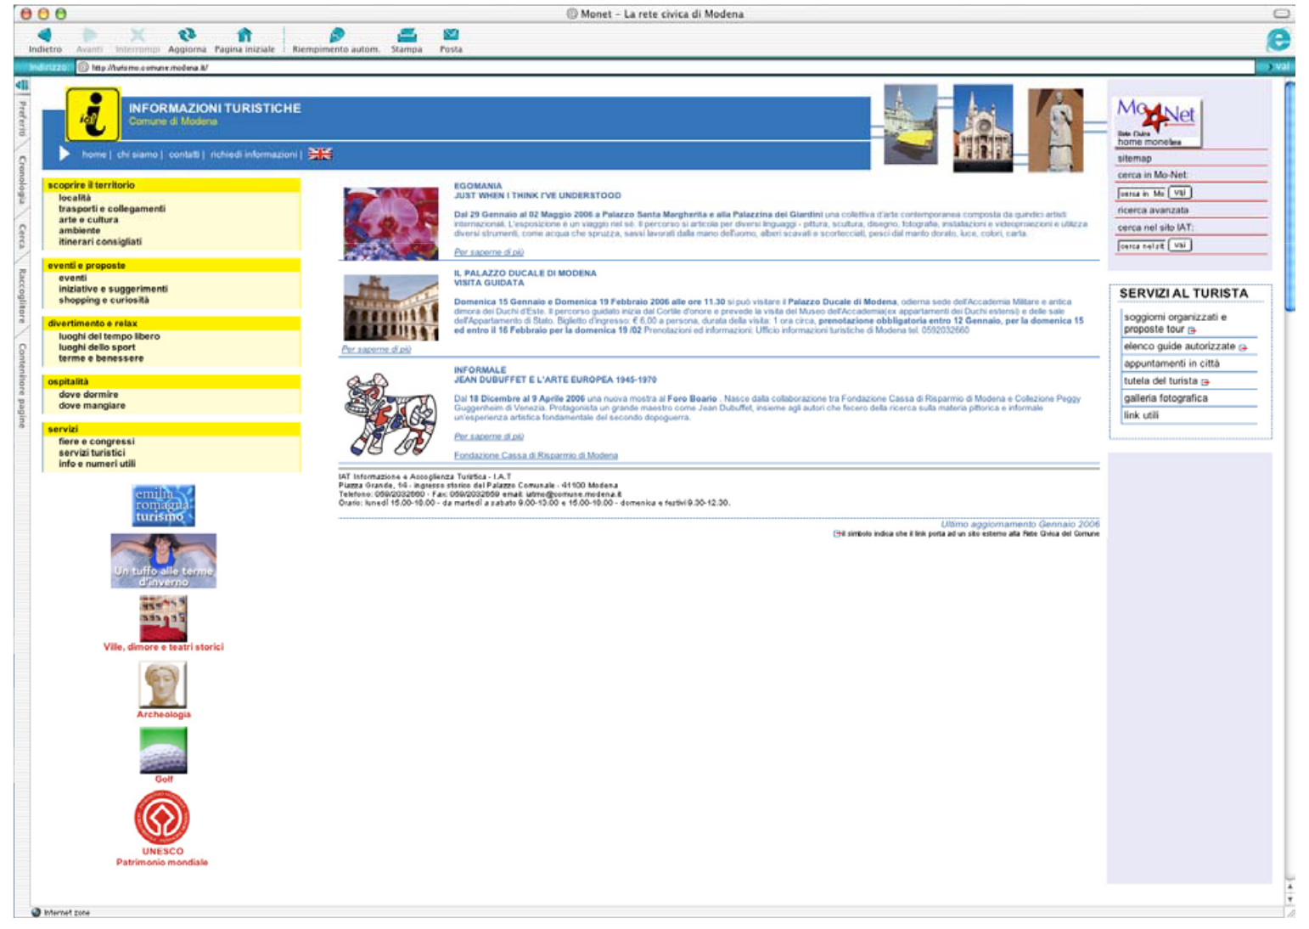Click the Stampa print icon
Screen dimensions: 1309x929
tap(407, 35)
